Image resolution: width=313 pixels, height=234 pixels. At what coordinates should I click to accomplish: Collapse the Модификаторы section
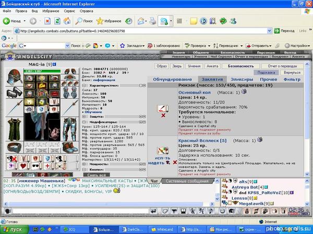tap(84, 122)
